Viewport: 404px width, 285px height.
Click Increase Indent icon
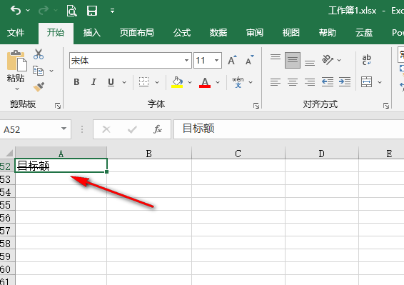pyautogui.click(x=345, y=82)
